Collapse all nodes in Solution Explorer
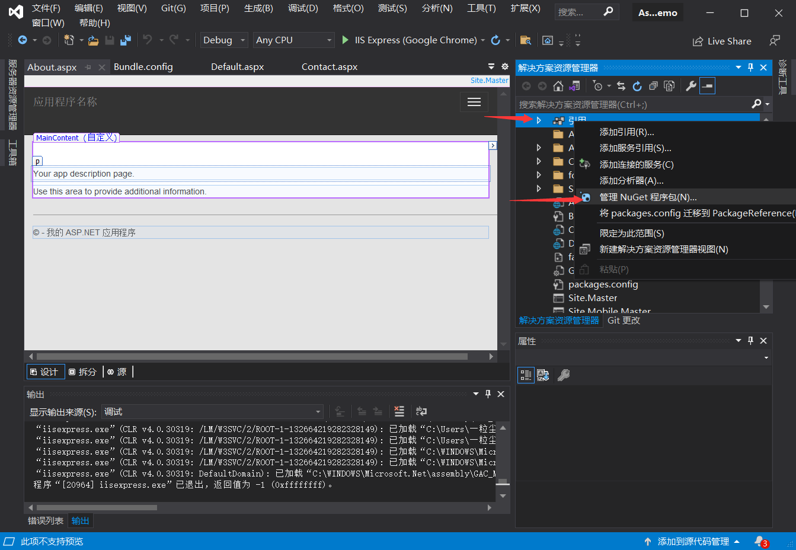The image size is (796, 550). click(x=653, y=85)
